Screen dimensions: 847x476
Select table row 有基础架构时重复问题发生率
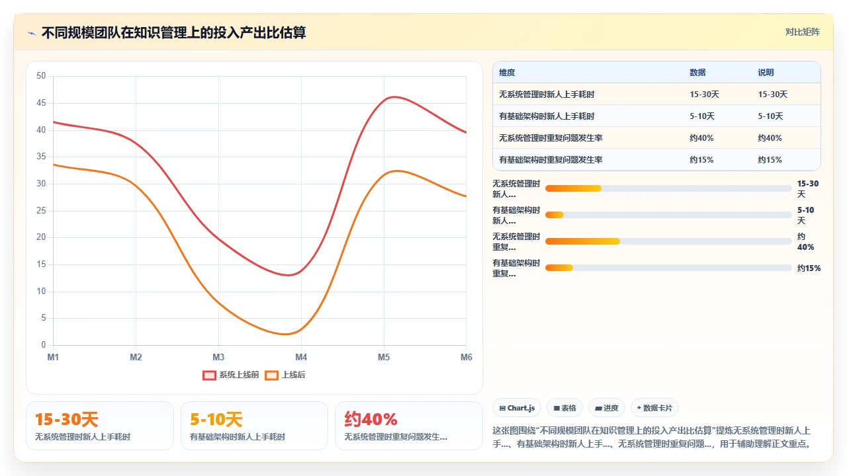(656, 159)
